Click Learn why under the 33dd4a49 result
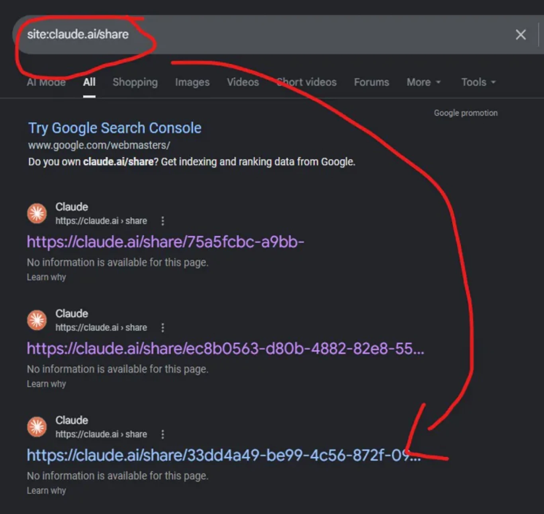Image resolution: width=544 pixels, height=514 pixels. 47,491
